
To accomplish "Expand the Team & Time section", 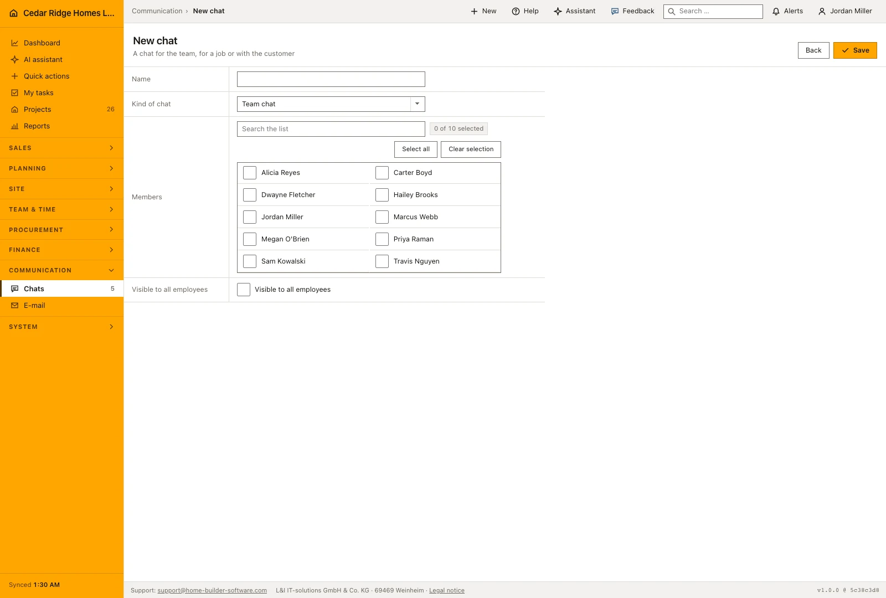I will point(61,209).
